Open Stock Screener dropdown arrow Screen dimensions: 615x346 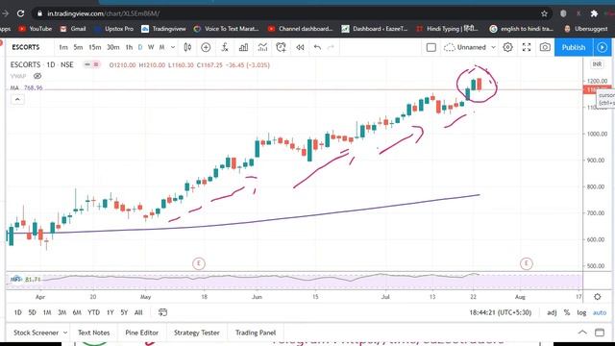tap(65, 333)
